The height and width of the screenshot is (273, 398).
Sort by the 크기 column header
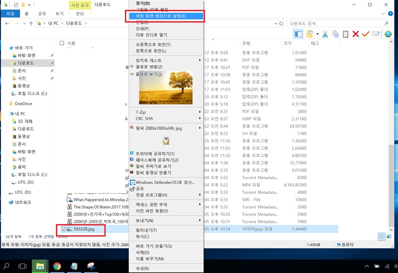tap(295, 43)
